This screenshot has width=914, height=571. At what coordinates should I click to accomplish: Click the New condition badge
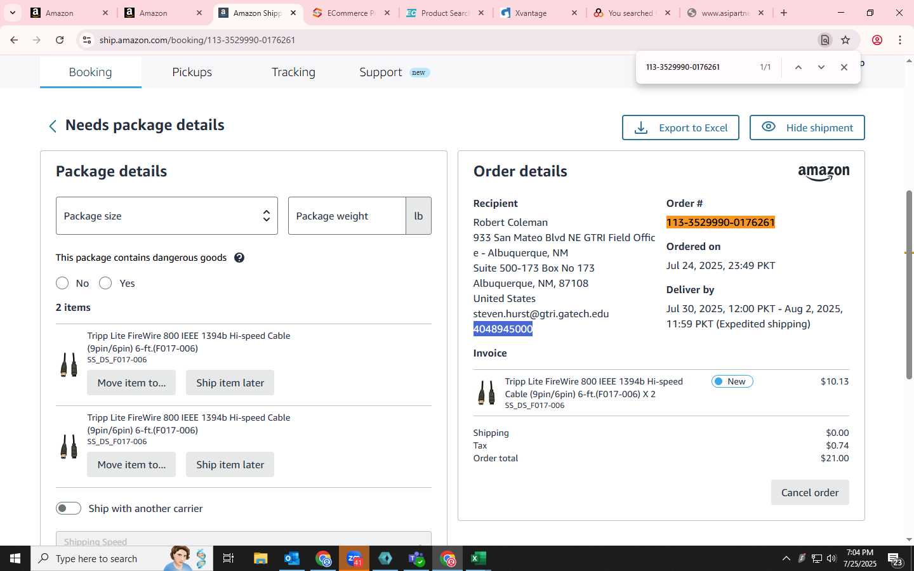[x=732, y=381]
